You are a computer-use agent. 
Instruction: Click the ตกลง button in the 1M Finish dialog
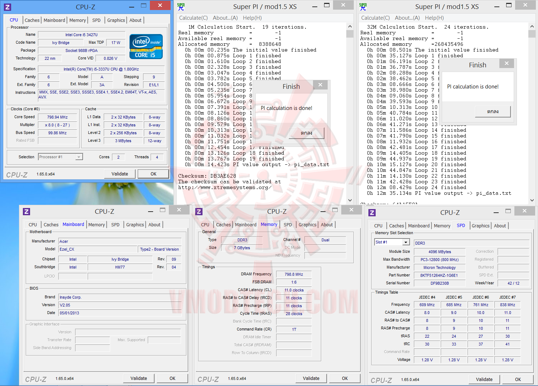pyautogui.click(x=307, y=133)
